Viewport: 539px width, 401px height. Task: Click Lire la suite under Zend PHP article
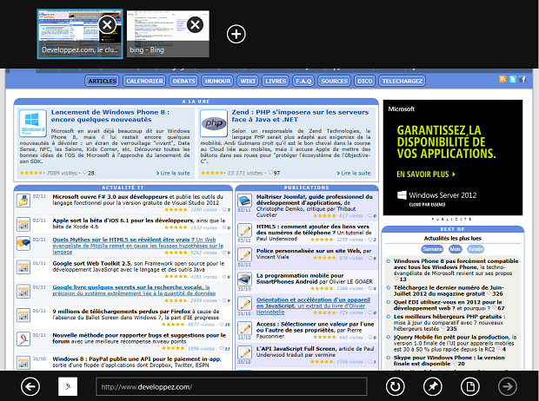click(x=354, y=173)
